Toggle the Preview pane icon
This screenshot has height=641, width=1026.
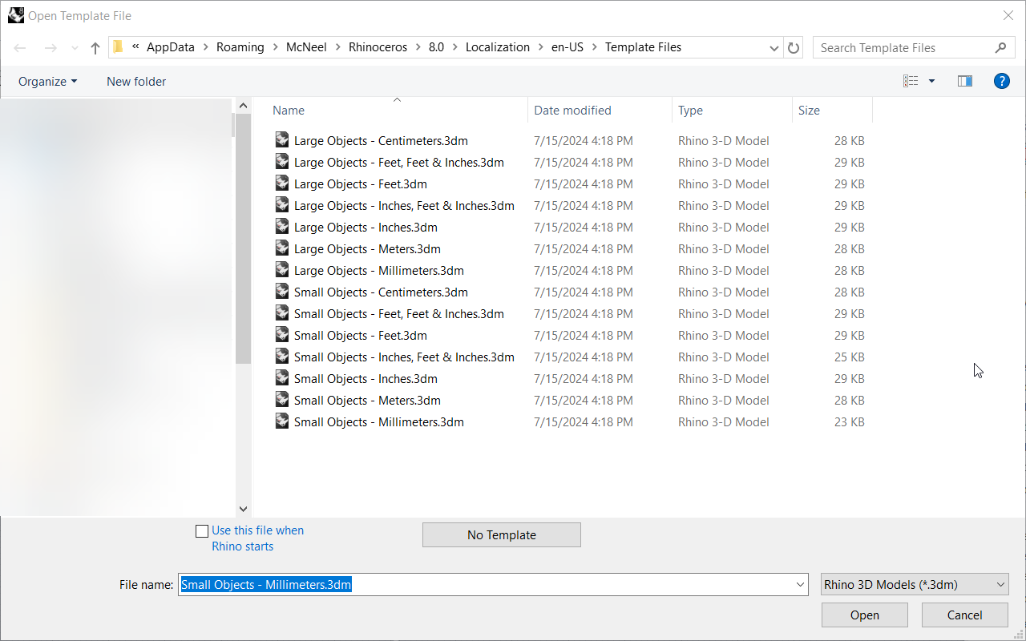click(965, 81)
